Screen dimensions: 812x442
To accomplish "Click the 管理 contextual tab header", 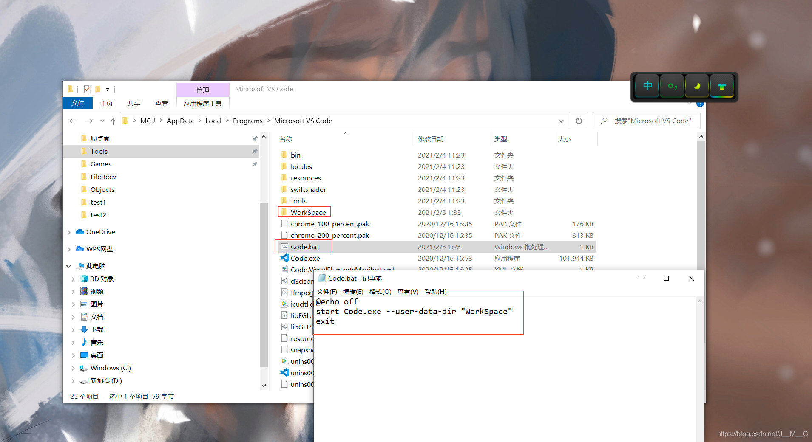I will click(x=203, y=90).
